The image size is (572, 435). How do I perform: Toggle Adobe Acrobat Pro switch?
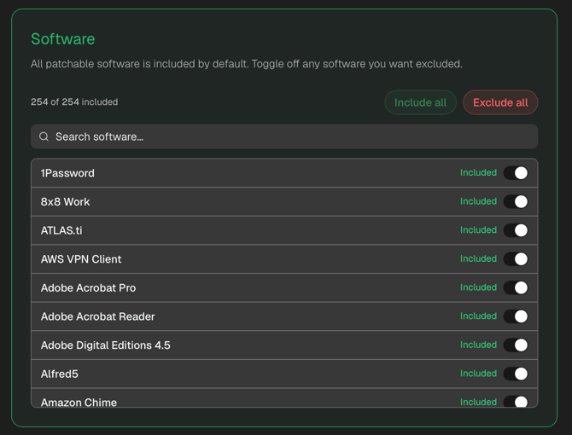[x=516, y=287]
